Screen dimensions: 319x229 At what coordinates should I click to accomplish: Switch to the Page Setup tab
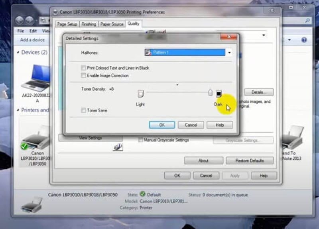pyautogui.click(x=67, y=24)
